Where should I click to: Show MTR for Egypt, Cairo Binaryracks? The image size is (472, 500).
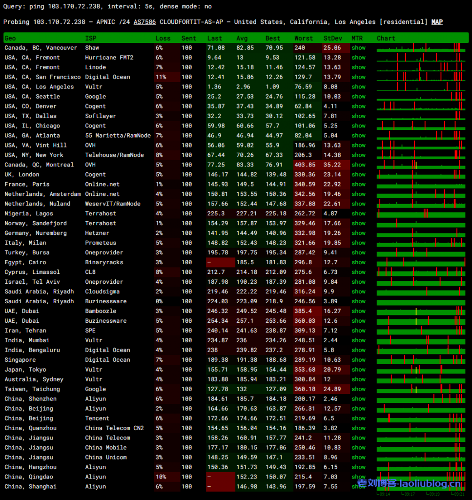coord(358,262)
